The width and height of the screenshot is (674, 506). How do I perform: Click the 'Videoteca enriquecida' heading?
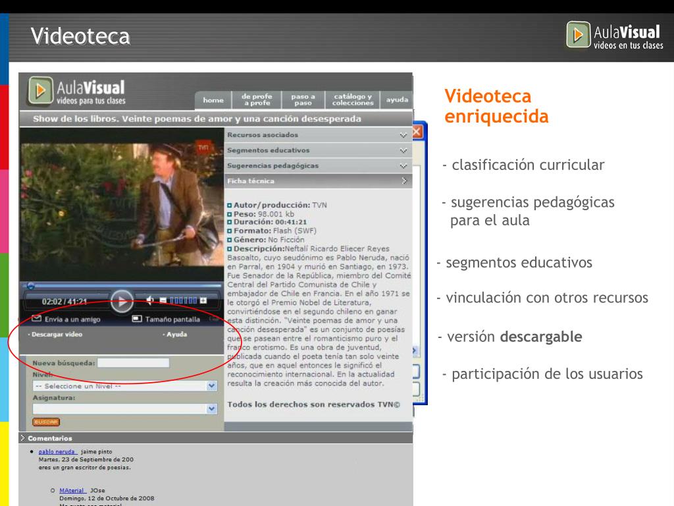tap(496, 106)
